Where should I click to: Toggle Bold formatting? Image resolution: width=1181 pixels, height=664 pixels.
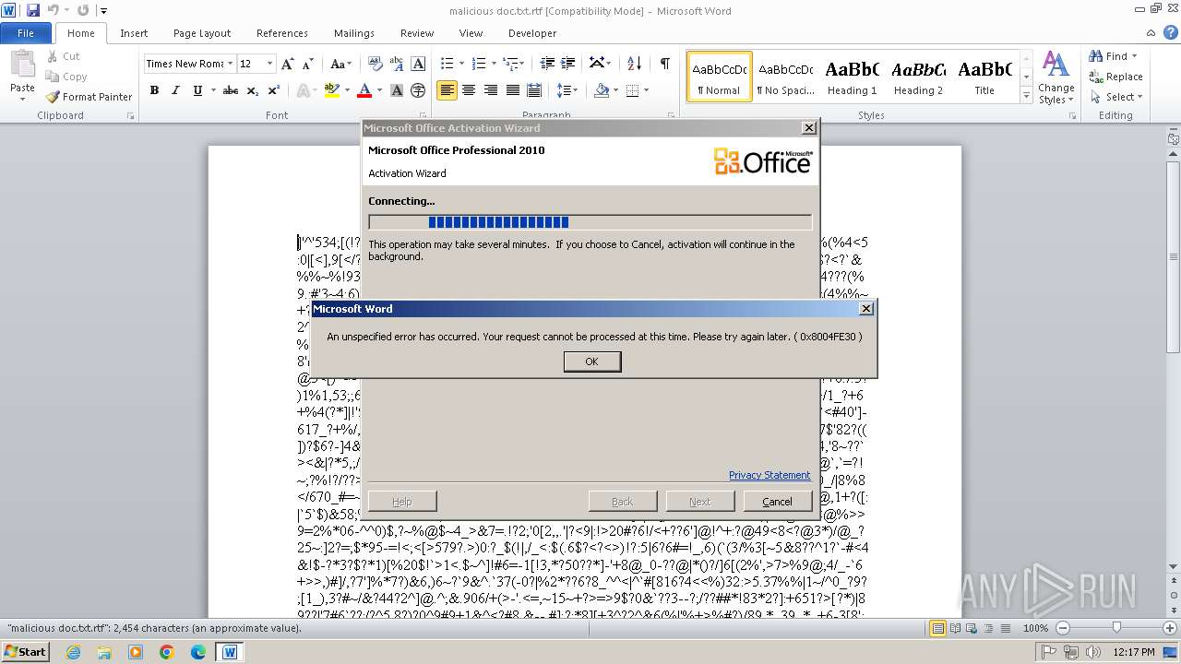coord(154,90)
